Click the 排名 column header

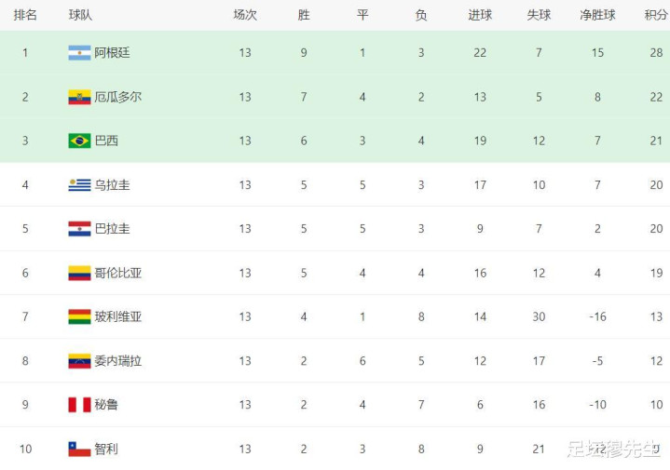coord(25,15)
